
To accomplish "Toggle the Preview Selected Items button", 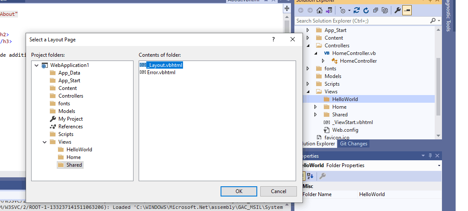I will (x=407, y=10).
